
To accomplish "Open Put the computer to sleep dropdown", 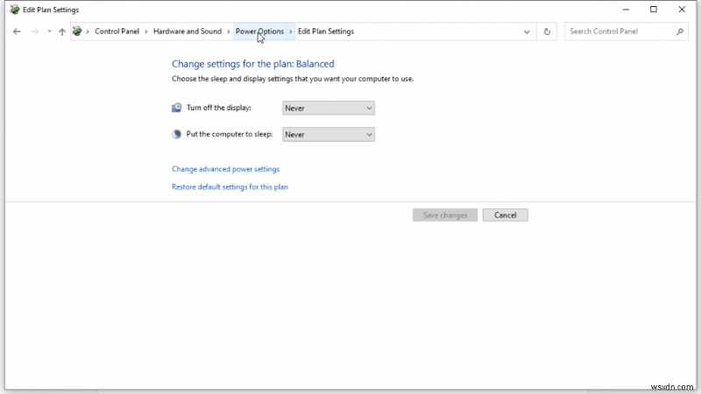I will (x=329, y=135).
